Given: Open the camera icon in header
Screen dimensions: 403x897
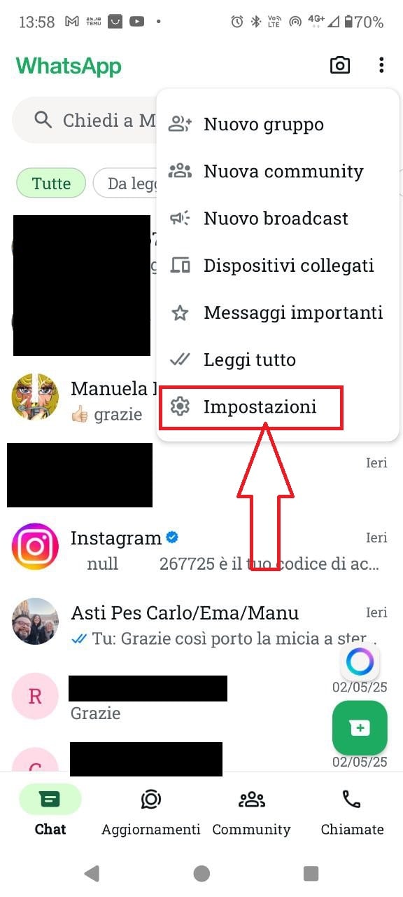Looking at the screenshot, I should pos(340,66).
